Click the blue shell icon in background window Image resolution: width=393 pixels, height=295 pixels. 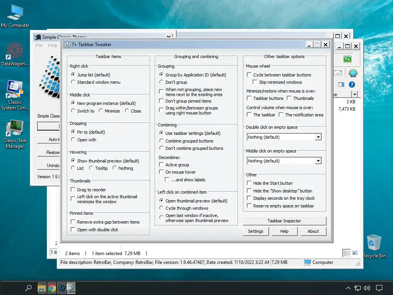(x=353, y=73)
